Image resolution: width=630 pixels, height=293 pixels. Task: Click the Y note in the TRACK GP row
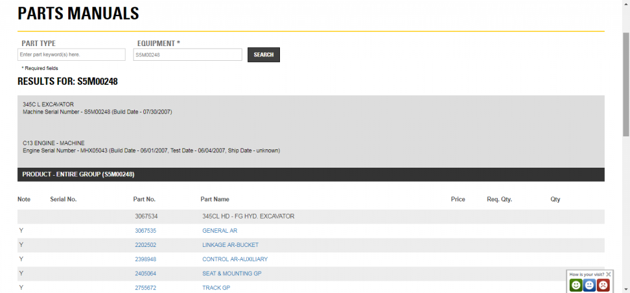22,288
